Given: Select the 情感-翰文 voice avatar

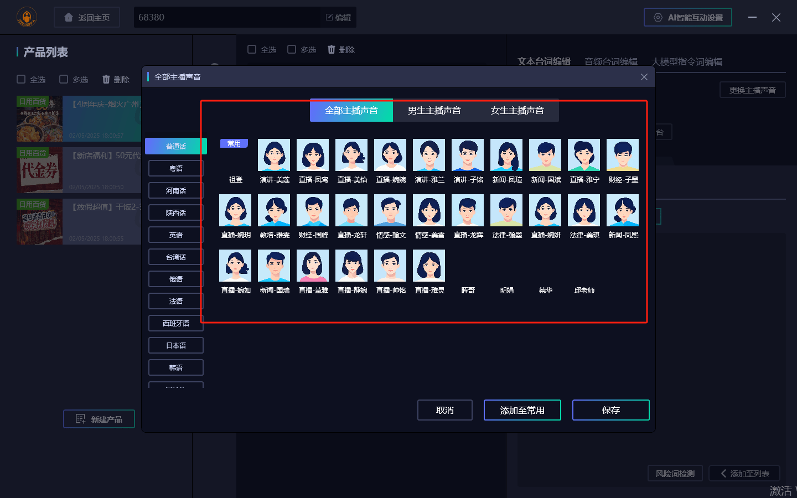Looking at the screenshot, I should [390, 210].
